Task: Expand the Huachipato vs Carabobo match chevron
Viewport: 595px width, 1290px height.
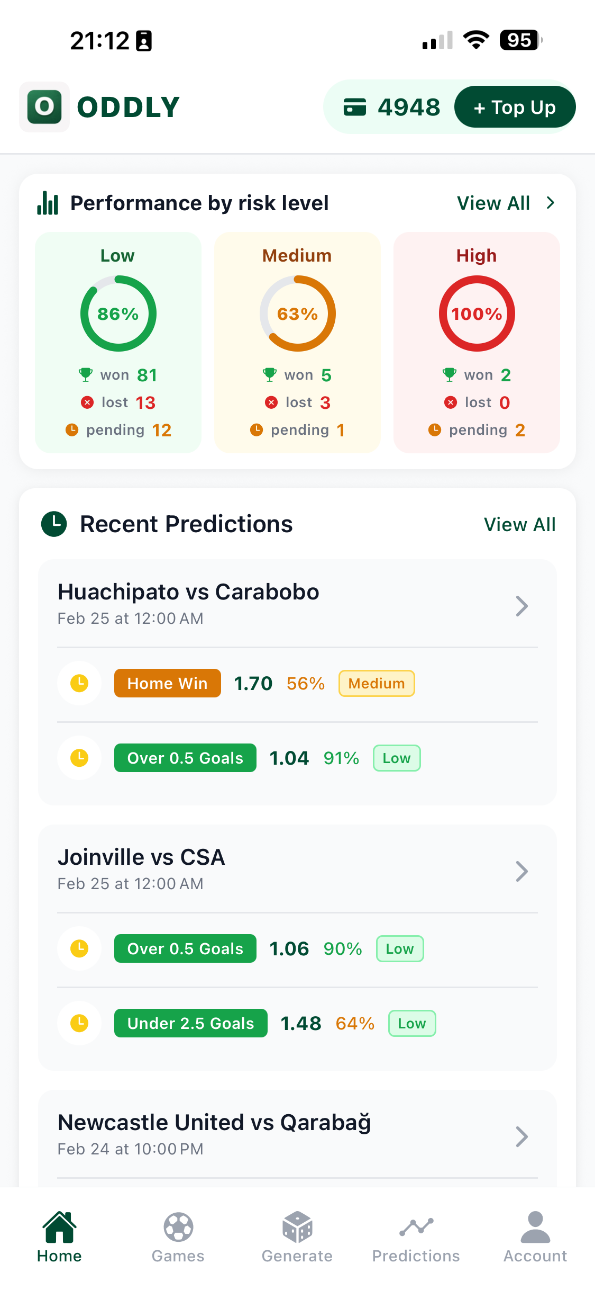Action: point(521,606)
